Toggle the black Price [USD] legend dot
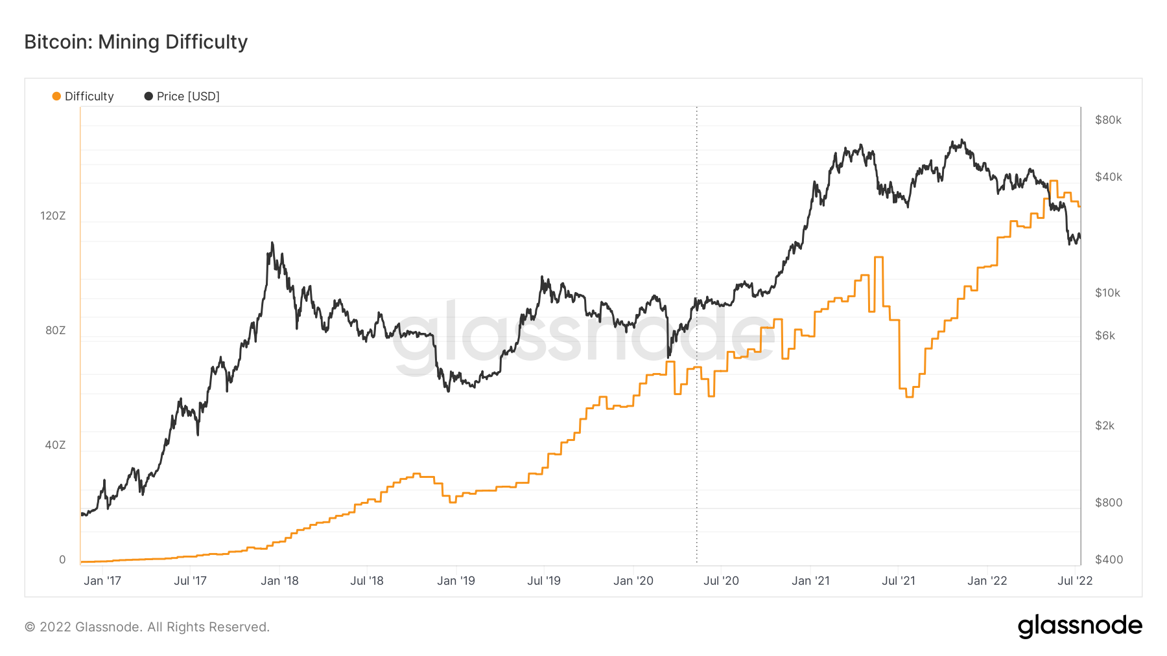1167x656 pixels. pyautogui.click(x=148, y=96)
